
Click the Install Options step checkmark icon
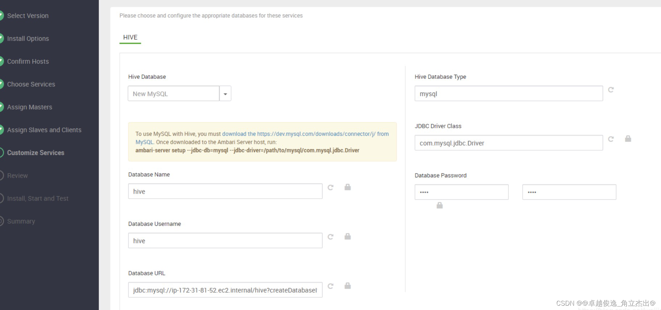[1, 39]
